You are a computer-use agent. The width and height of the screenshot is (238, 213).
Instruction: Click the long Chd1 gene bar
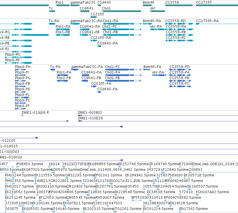click(x=121, y=11)
